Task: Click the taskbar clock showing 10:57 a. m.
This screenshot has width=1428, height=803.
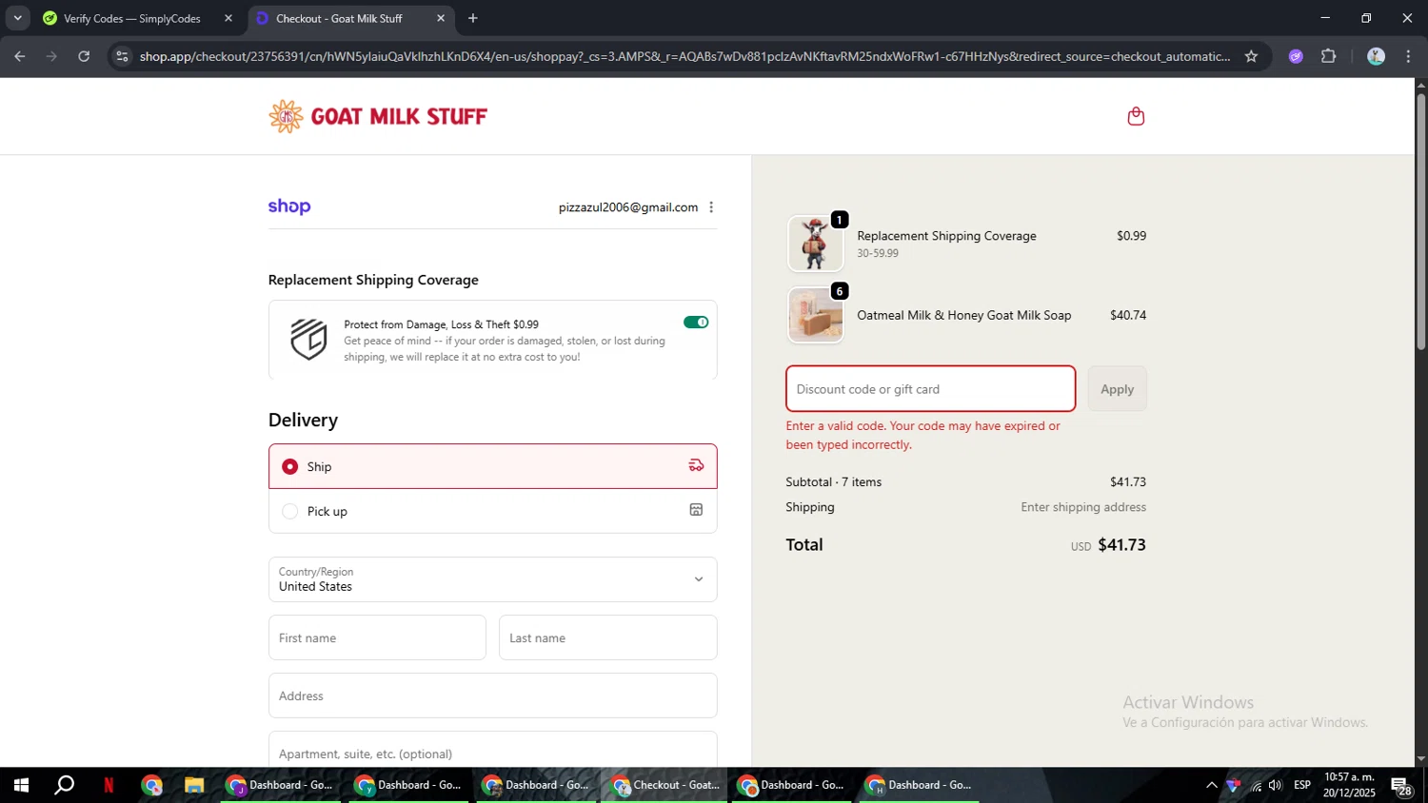Action: pos(1349,785)
